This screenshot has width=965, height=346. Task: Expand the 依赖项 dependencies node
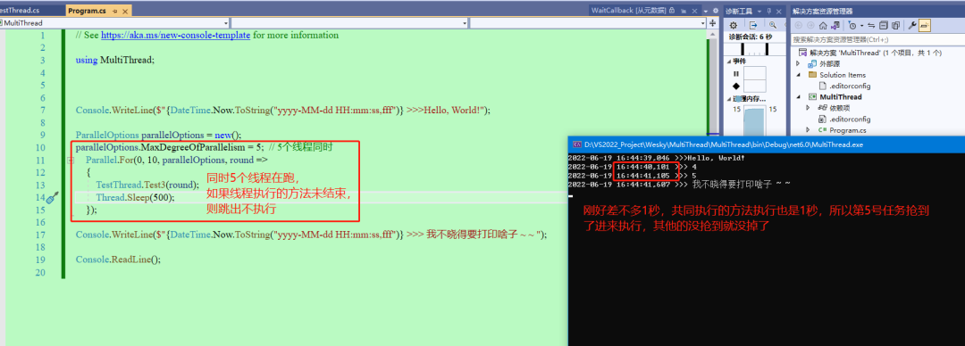(808, 108)
